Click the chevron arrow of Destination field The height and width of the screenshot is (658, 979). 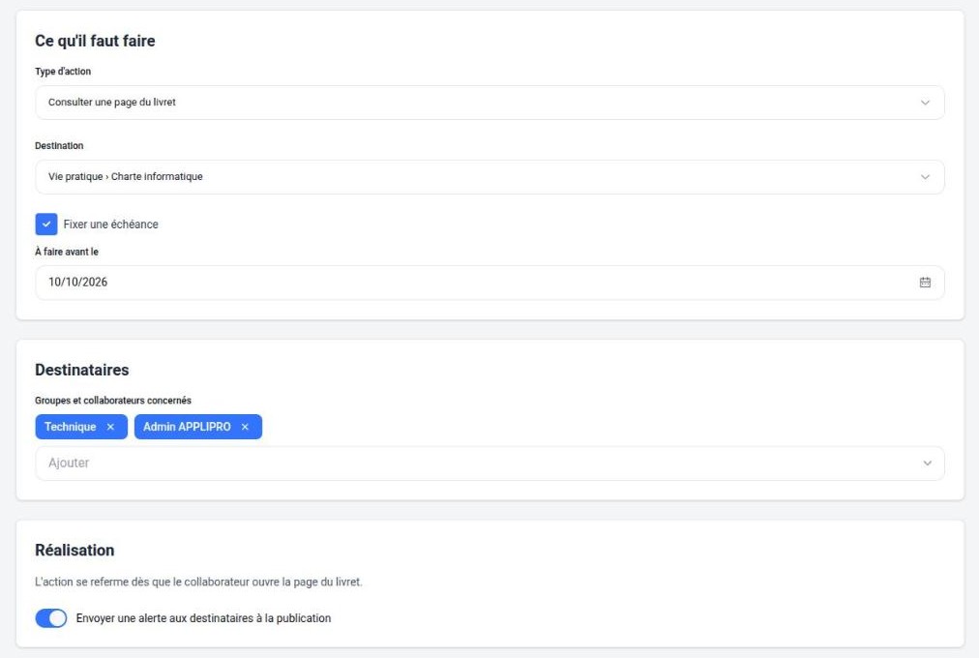[x=925, y=177]
